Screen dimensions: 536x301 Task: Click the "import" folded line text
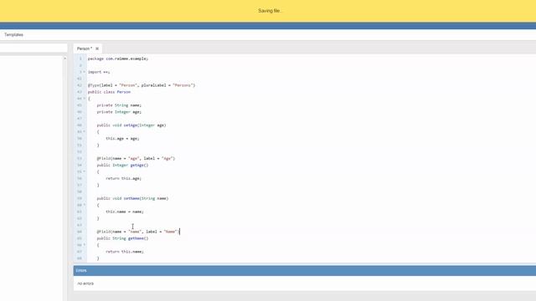click(99, 72)
